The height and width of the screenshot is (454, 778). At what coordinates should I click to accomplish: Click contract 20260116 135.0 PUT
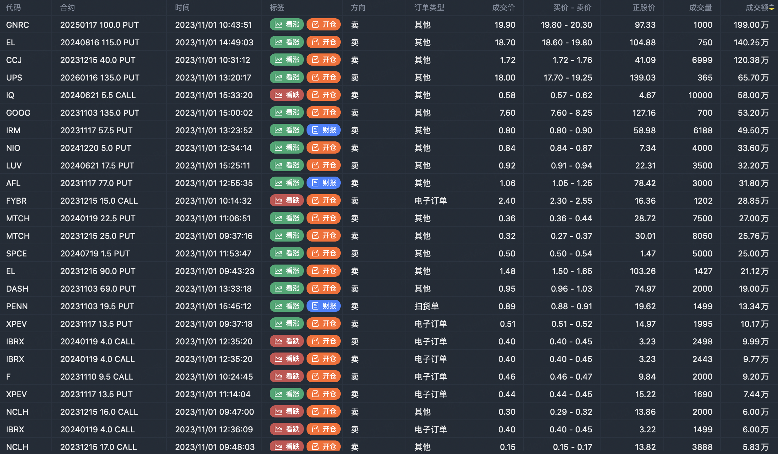[100, 77]
